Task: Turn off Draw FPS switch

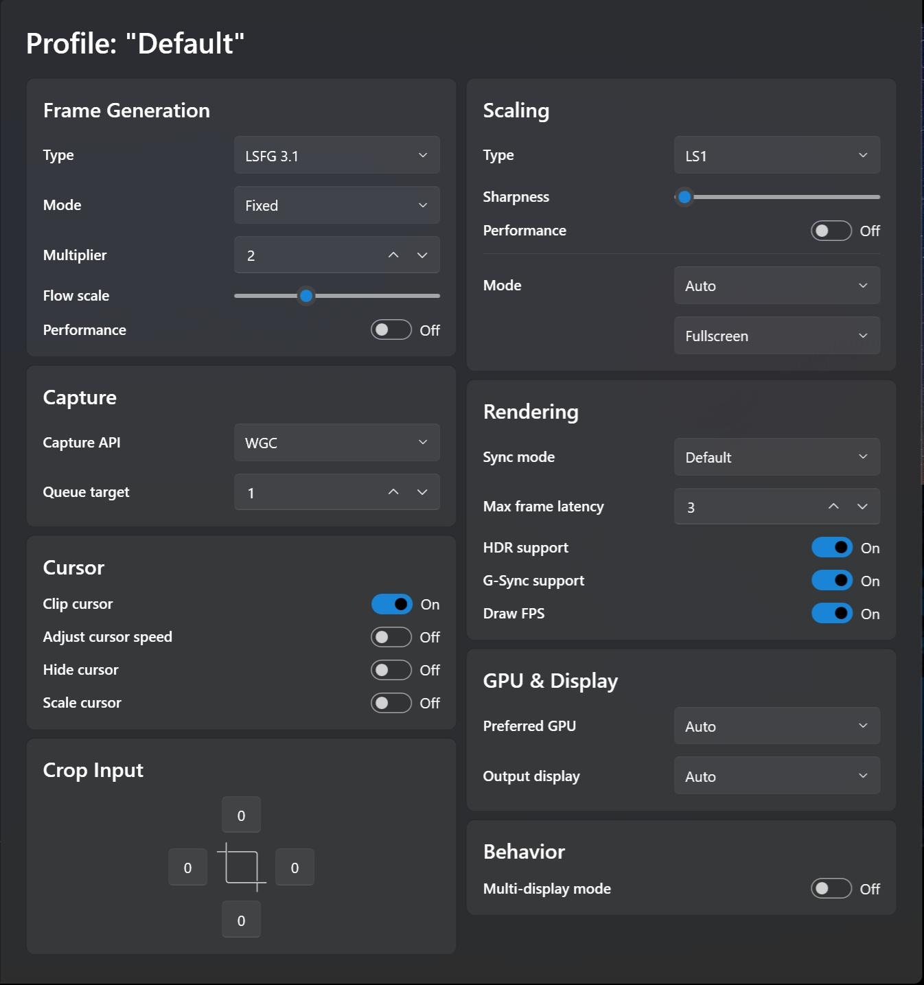Action: pos(831,614)
